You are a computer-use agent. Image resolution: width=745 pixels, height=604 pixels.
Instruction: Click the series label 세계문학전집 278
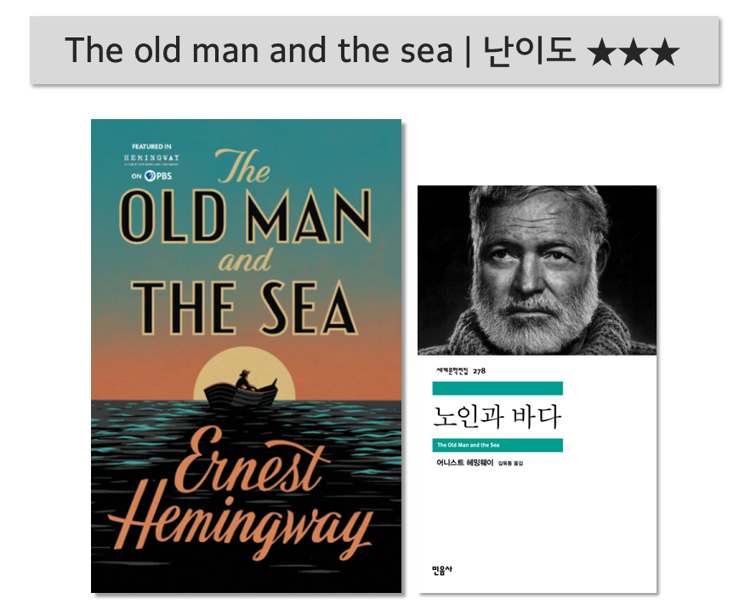point(461,371)
